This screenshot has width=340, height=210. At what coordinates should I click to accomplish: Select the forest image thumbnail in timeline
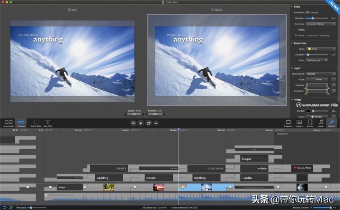pyautogui.click(x=109, y=187)
